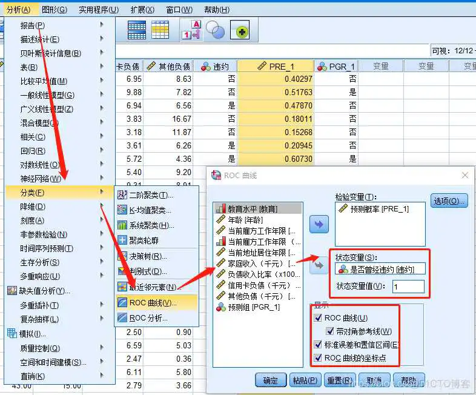
Task: Click the 模拟 menu icon
Action: point(12,333)
